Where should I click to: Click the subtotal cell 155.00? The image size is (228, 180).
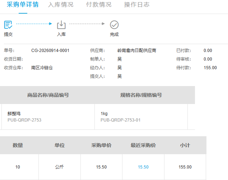click(185, 167)
